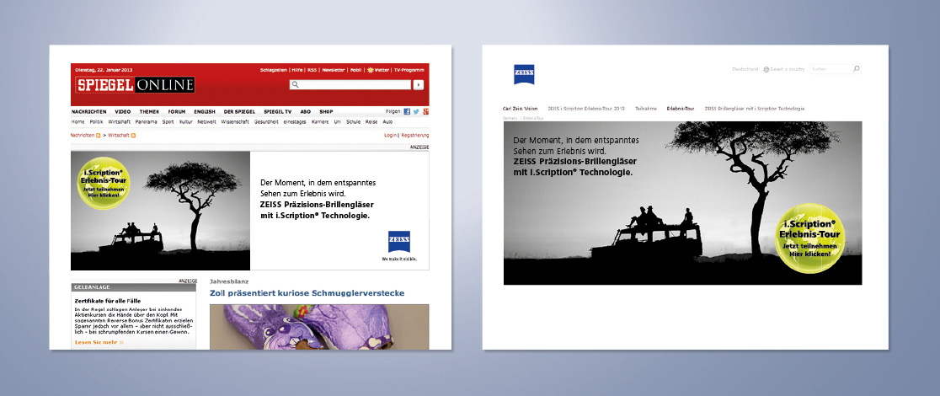Go to the einestages section
Screen dimensions: 940x396
coord(295,122)
